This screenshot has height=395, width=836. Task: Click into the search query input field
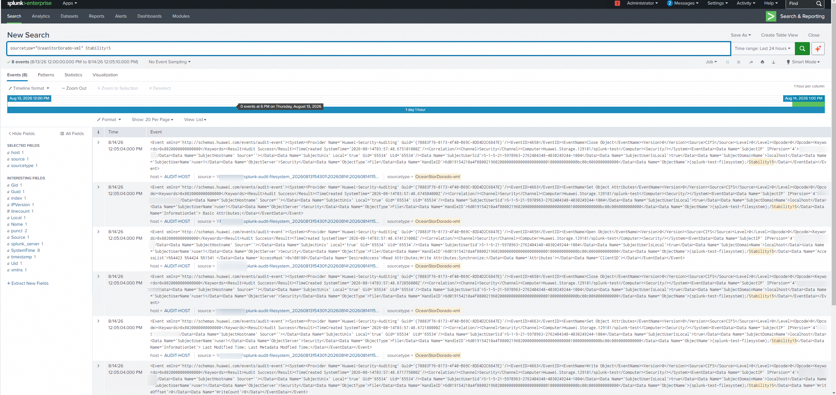click(368, 49)
